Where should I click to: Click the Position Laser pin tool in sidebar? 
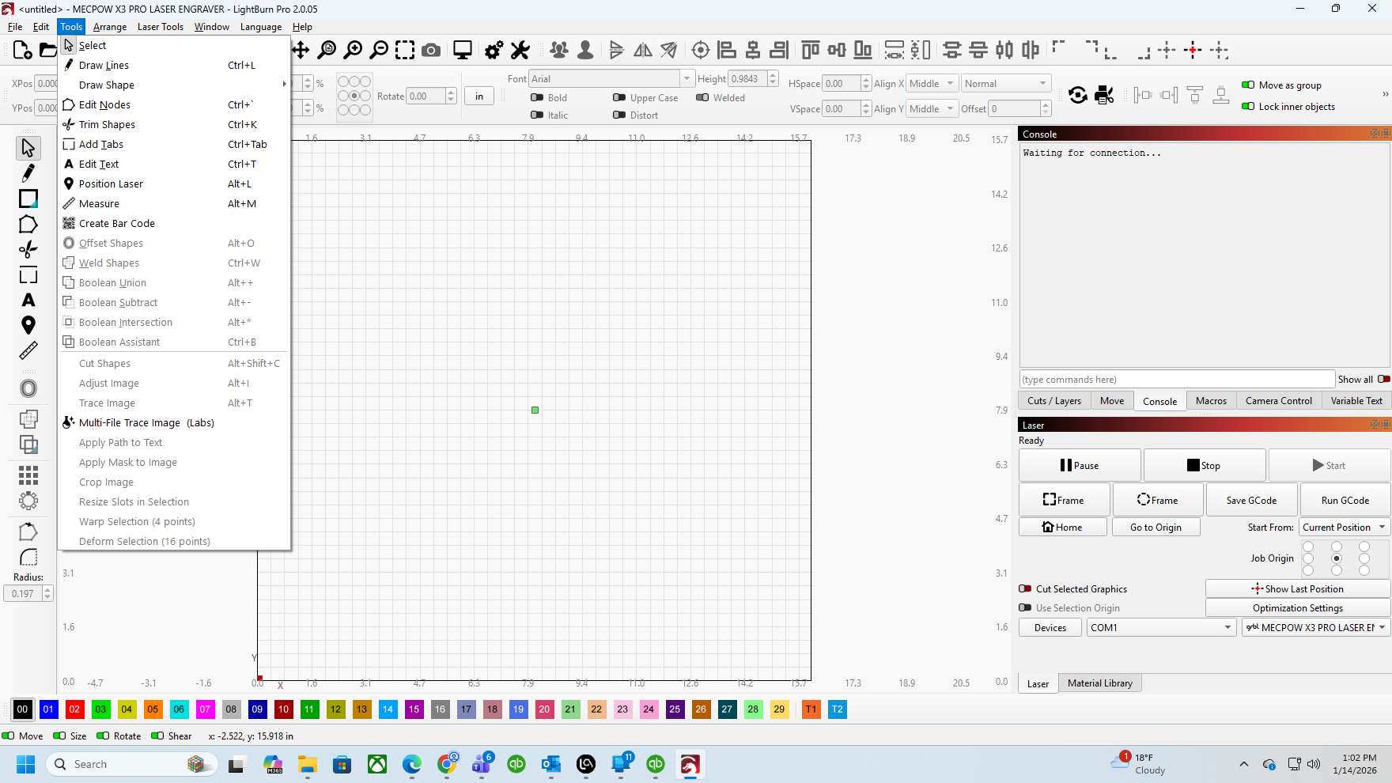point(28,325)
